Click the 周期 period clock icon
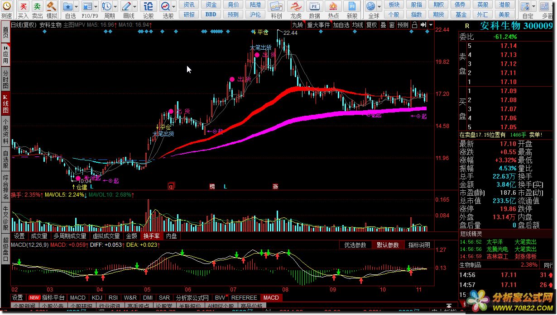The width and height of the screenshot is (557, 315). tap(107, 6)
